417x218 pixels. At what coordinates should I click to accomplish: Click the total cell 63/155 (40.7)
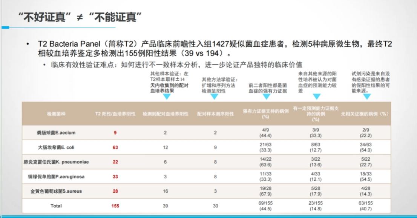[366, 206]
